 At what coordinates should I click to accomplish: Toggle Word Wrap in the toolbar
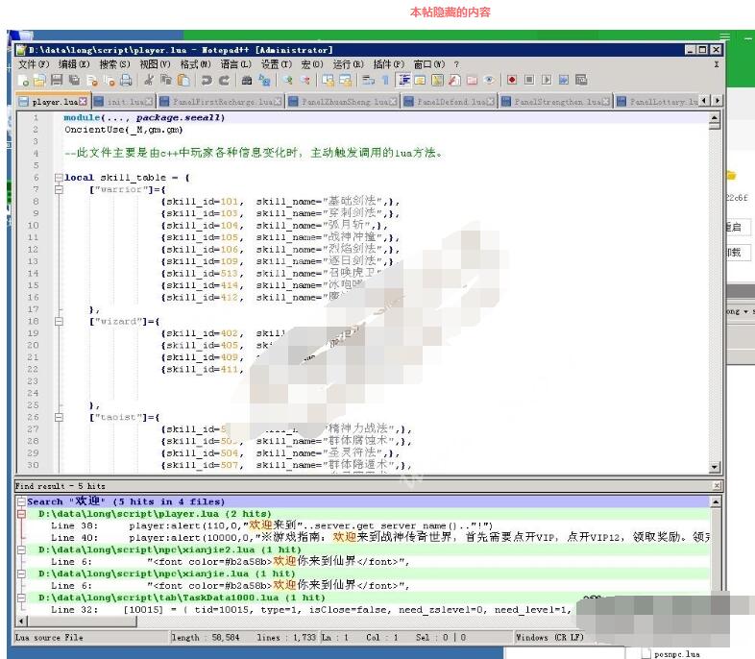[x=370, y=81]
